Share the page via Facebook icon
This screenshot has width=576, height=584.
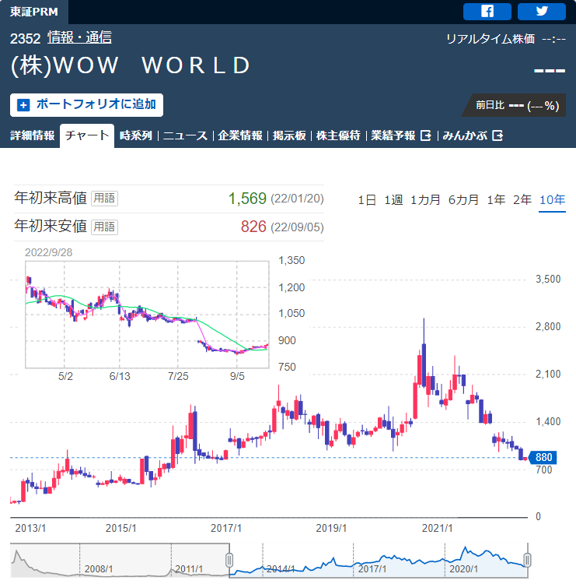[487, 11]
